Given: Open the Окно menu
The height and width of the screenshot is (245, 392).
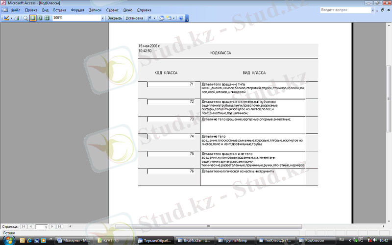Looking at the screenshot, I should click(x=128, y=10).
